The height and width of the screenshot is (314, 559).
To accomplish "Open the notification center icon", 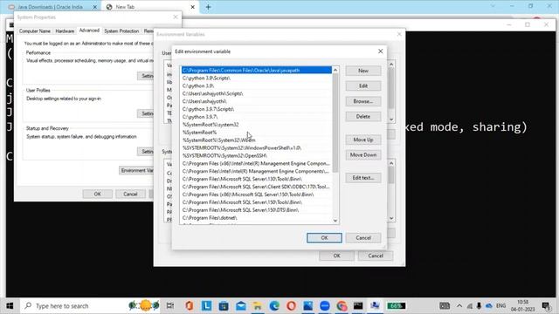I will pos(546,306).
